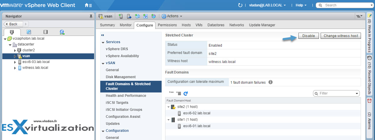Click the Fault Domain/Host column header
The image size is (375, 140).
263,101
